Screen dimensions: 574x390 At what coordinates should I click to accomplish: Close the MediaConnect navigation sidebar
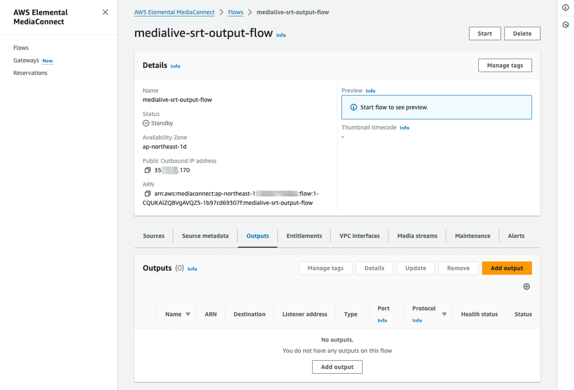105,12
